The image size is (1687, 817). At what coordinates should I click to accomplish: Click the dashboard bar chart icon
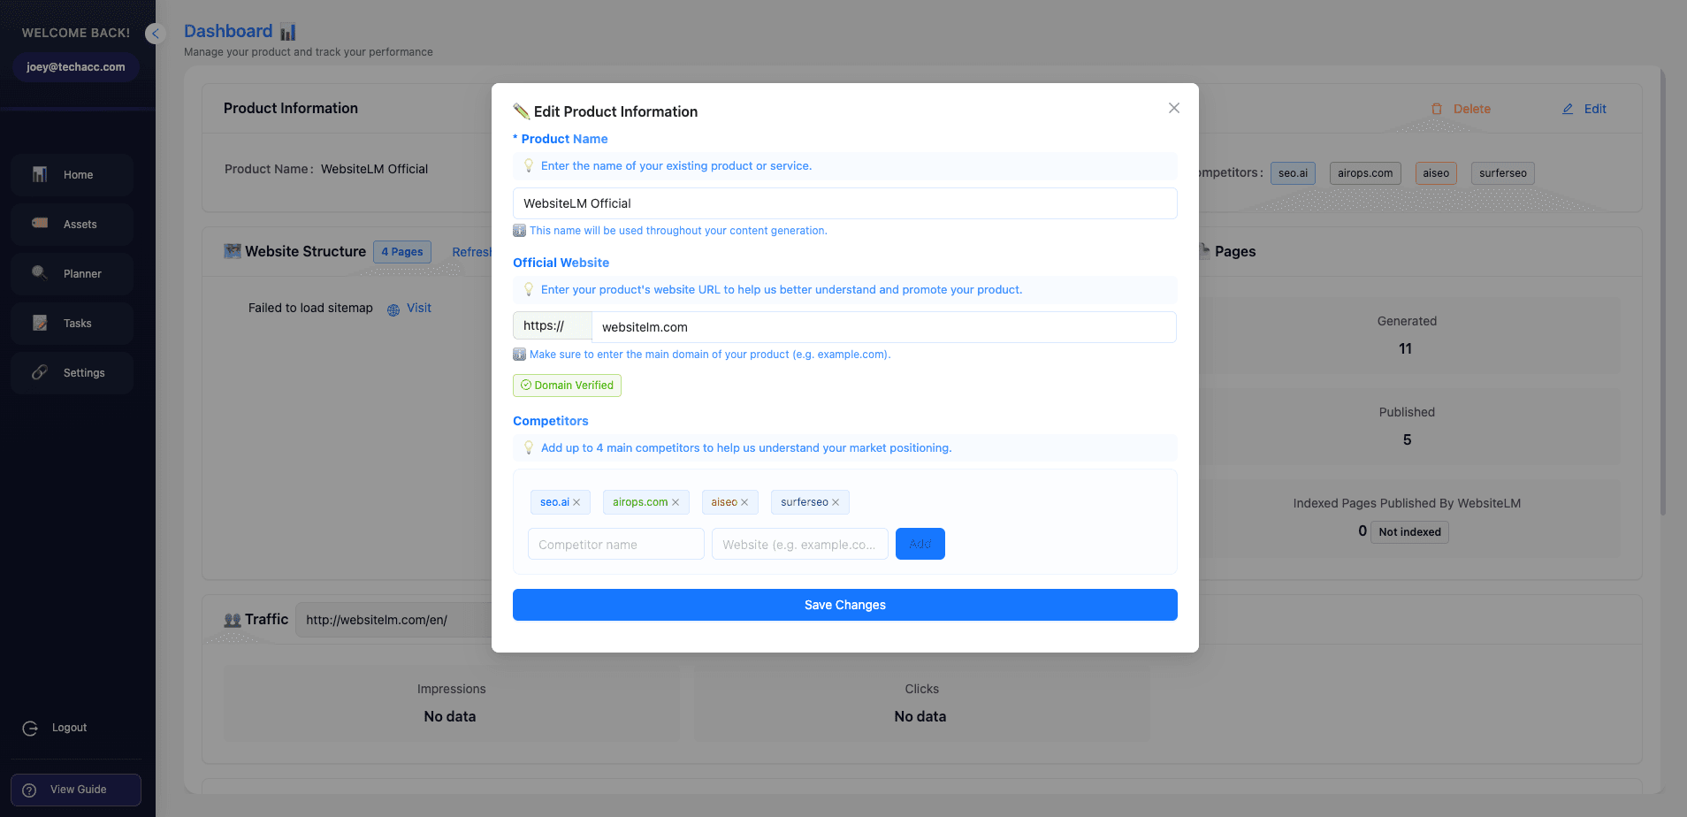pos(288,32)
